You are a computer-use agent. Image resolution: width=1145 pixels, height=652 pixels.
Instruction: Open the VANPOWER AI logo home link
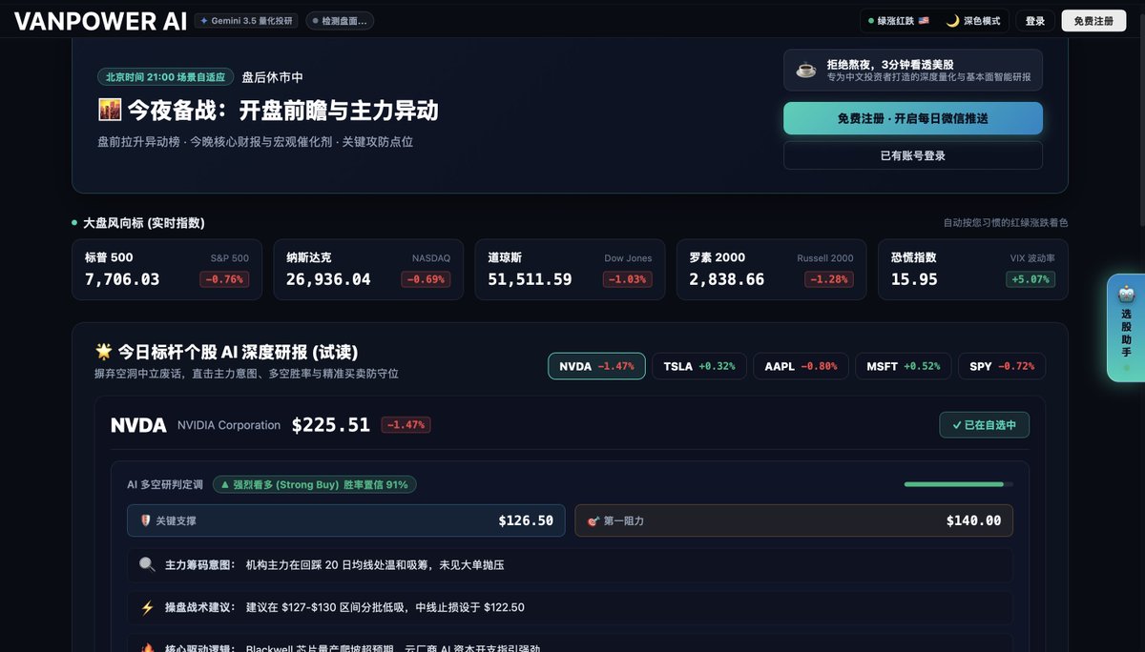point(100,21)
